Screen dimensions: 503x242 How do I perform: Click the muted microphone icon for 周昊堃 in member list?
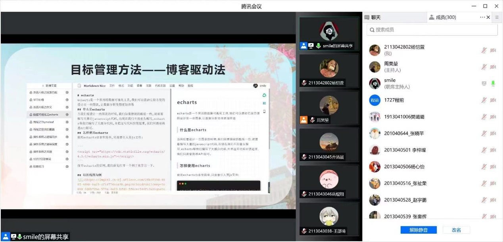484,67
